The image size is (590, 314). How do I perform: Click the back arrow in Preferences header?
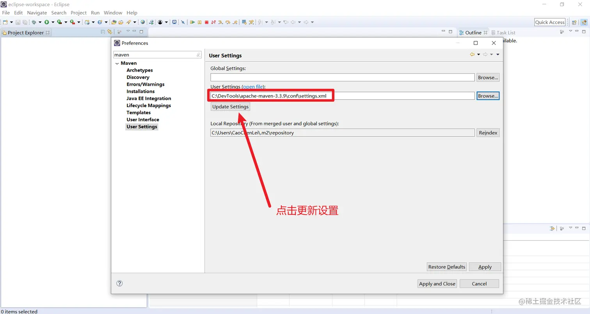coord(472,55)
